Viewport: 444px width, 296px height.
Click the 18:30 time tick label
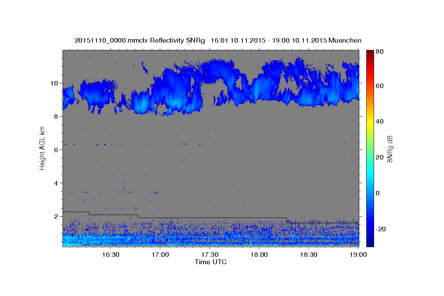point(309,255)
